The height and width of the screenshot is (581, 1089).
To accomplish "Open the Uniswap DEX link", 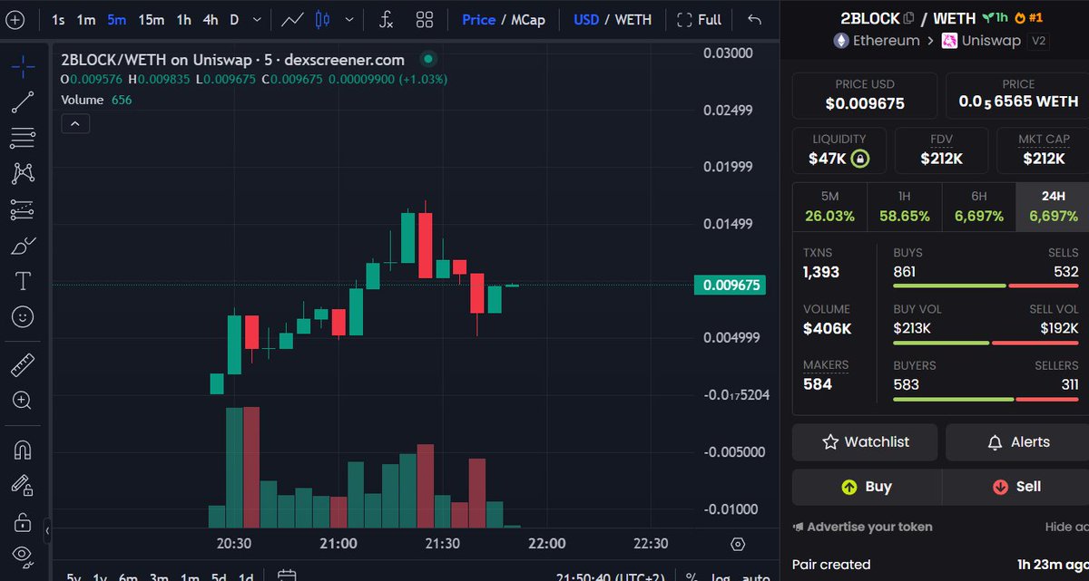I will coord(981,41).
